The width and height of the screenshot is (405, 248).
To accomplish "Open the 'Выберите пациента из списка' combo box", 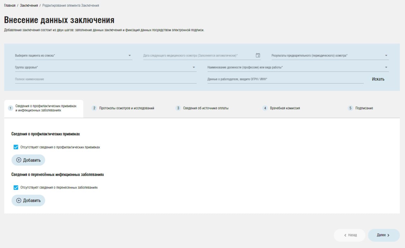I will click(73, 56).
